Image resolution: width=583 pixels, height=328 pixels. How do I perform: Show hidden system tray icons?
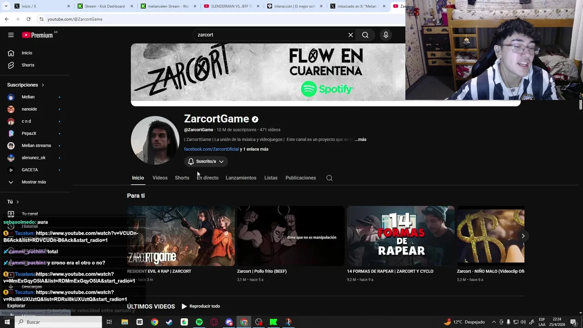coord(494,322)
